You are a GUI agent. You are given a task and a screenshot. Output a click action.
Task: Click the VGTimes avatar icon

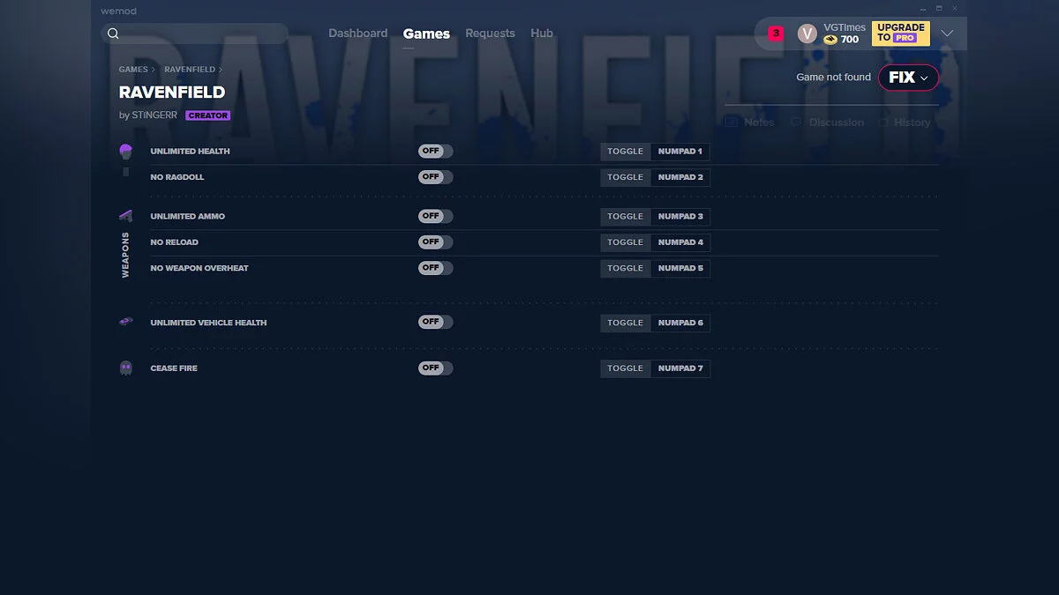(807, 33)
